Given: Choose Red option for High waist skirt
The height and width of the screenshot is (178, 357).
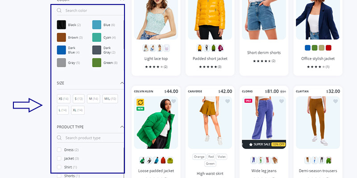Looking at the screenshot, I should pyautogui.click(x=211, y=157).
